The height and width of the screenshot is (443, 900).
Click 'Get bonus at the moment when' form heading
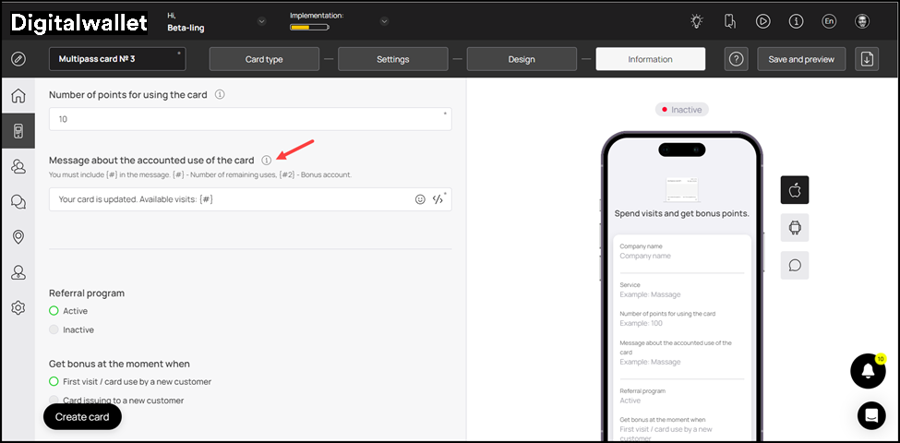[x=119, y=364]
